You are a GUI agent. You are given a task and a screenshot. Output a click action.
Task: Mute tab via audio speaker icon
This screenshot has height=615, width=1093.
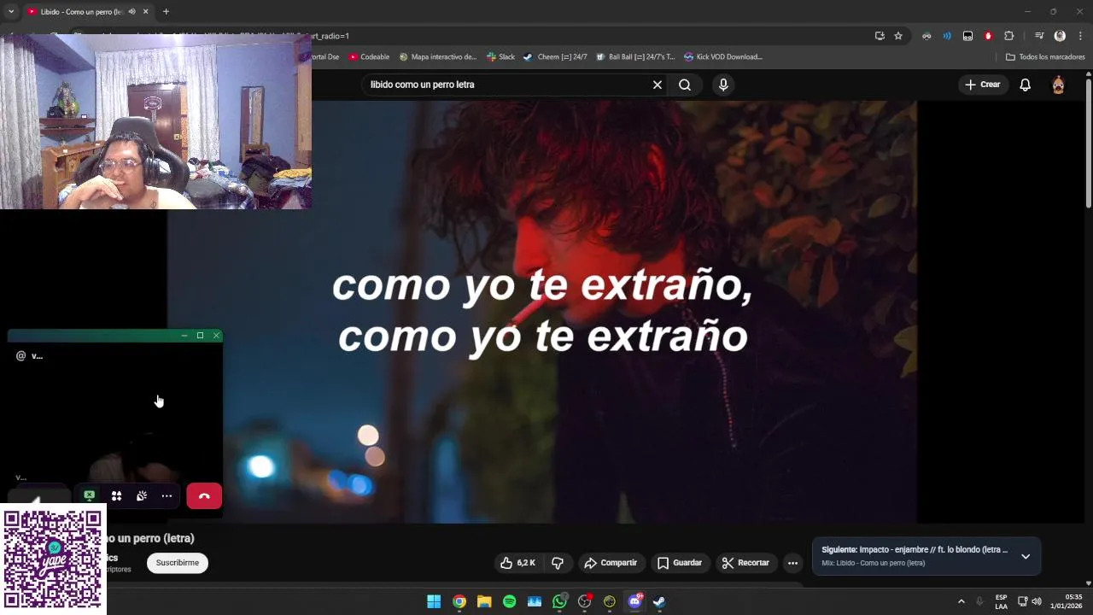(x=132, y=12)
